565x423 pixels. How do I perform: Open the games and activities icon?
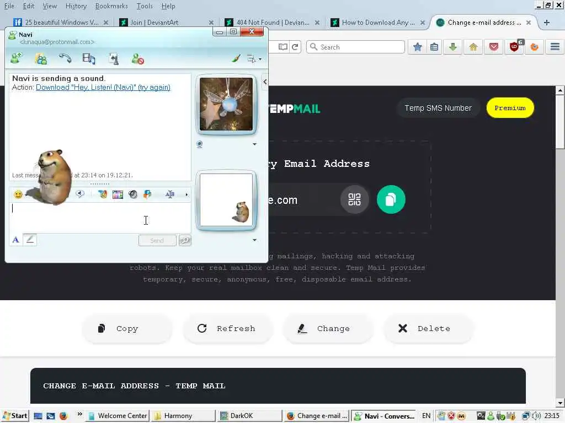pos(114,58)
